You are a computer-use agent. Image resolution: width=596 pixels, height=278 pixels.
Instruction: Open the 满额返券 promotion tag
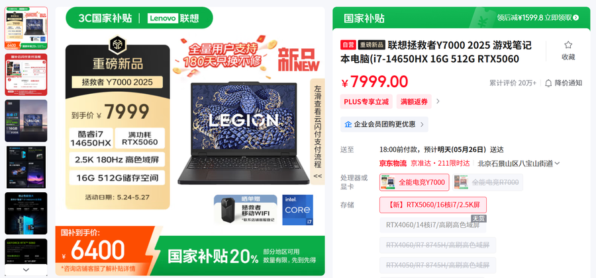pos(414,102)
